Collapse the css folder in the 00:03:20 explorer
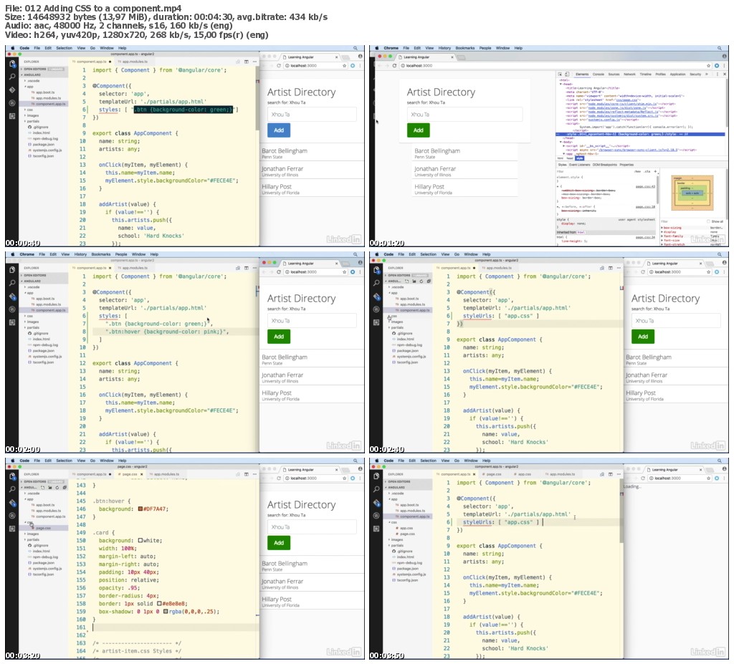Screen dimensions: 734x664 click(29, 522)
